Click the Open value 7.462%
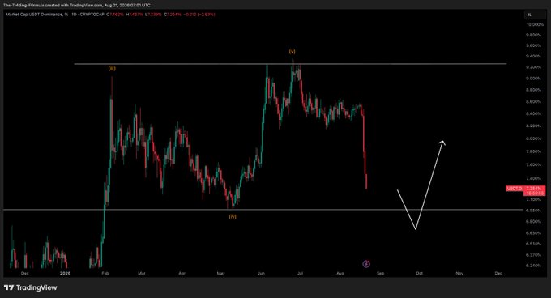Image resolution: width=551 pixels, height=298 pixels. point(116,15)
